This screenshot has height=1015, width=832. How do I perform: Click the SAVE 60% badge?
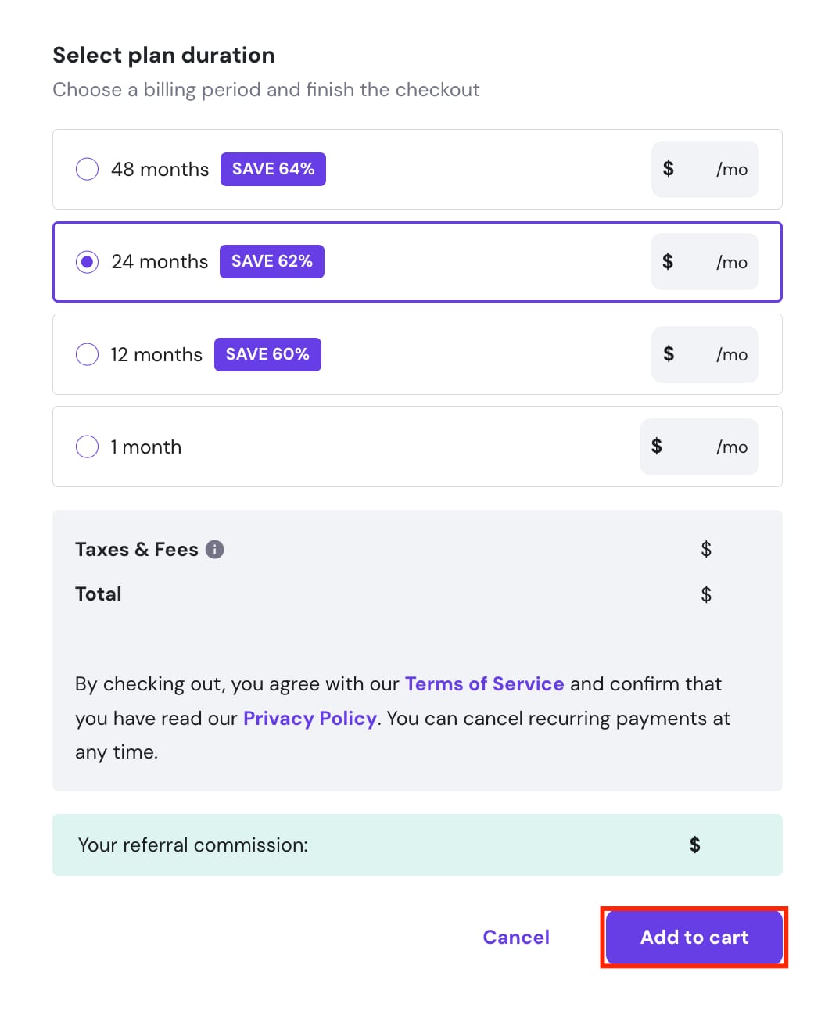pyautogui.click(x=267, y=354)
